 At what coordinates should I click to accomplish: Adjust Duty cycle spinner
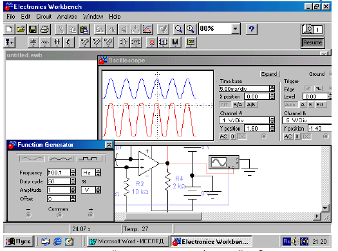pos(73,181)
